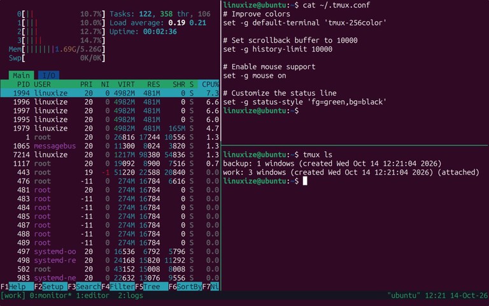Screen dimensions: 489x306
Task: Sort by the PID column header
Action: click(24, 84)
